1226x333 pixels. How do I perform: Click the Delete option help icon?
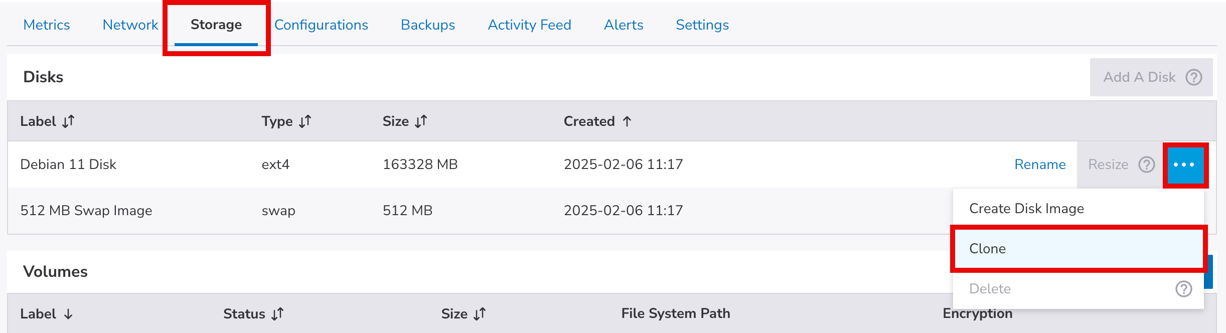click(1184, 289)
